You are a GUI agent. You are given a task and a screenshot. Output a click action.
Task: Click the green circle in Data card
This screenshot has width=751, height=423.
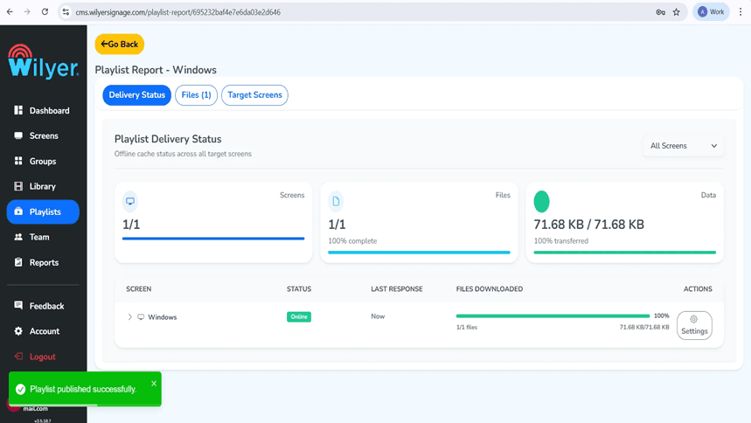point(542,201)
